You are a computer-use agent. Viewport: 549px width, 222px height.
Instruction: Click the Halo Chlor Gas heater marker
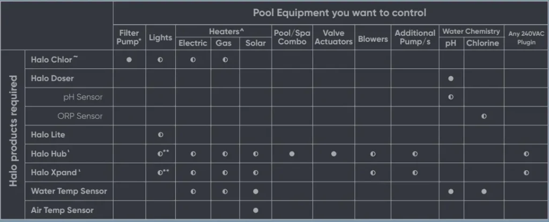point(225,59)
